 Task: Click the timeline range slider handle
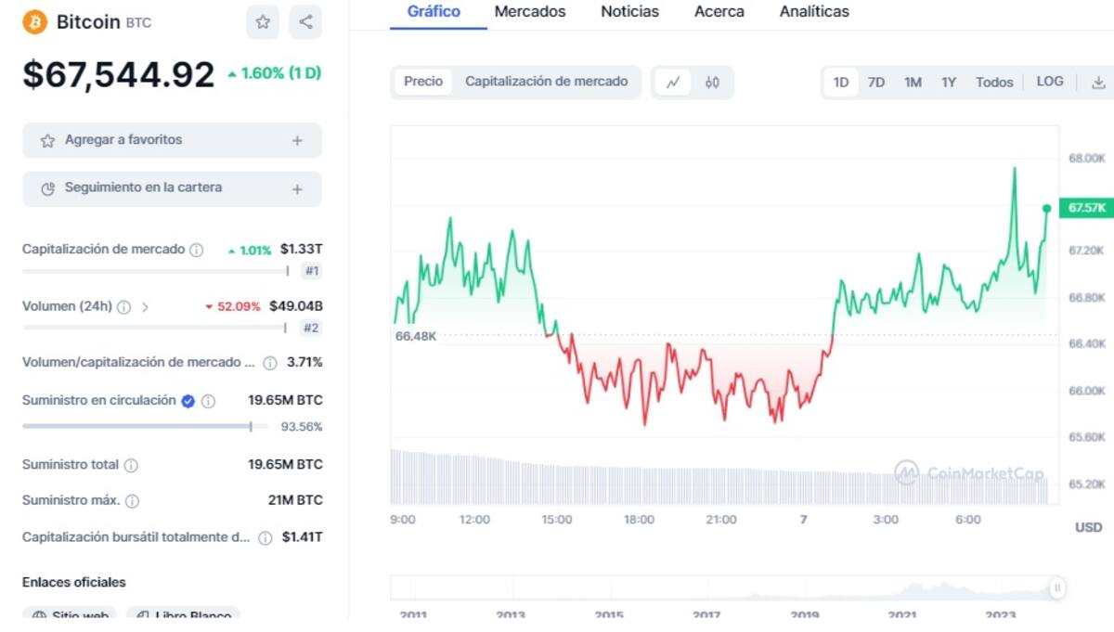click(x=1056, y=587)
